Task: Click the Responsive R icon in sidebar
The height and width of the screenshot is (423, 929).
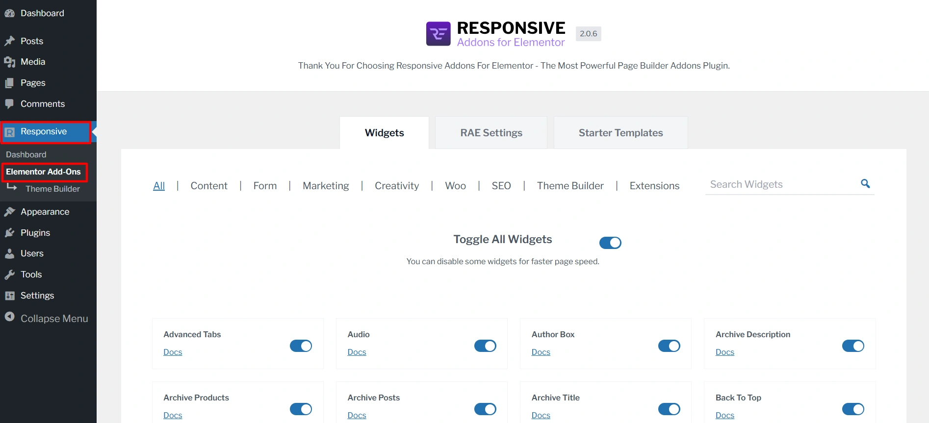Action: coord(9,132)
